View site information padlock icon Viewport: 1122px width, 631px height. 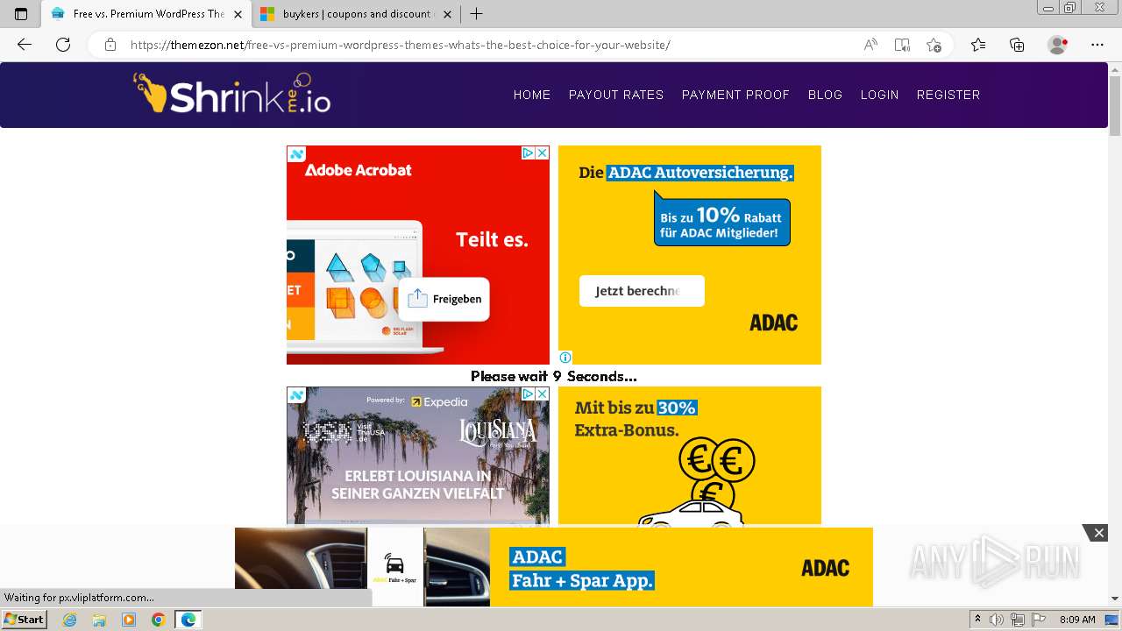coord(110,45)
